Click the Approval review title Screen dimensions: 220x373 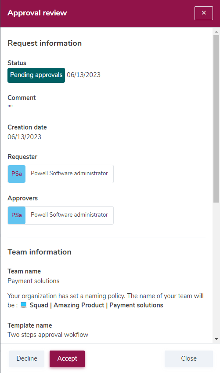pyautogui.click(x=37, y=13)
